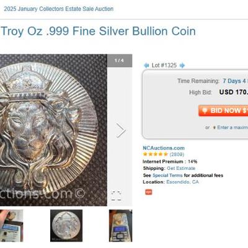
Task: Click the orange BID NOW button
Action: (223, 110)
